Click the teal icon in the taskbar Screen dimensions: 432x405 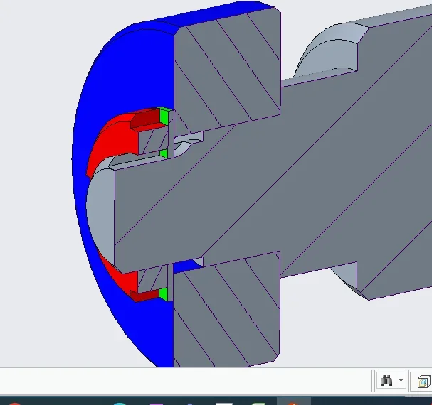pyautogui.click(x=121, y=402)
